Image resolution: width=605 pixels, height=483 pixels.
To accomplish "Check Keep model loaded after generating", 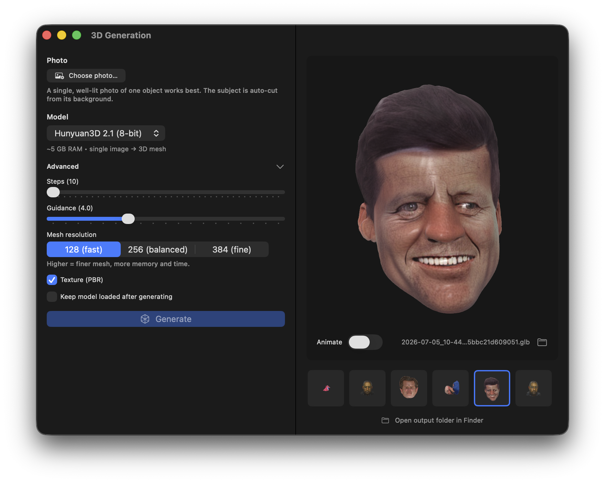I will (52, 297).
